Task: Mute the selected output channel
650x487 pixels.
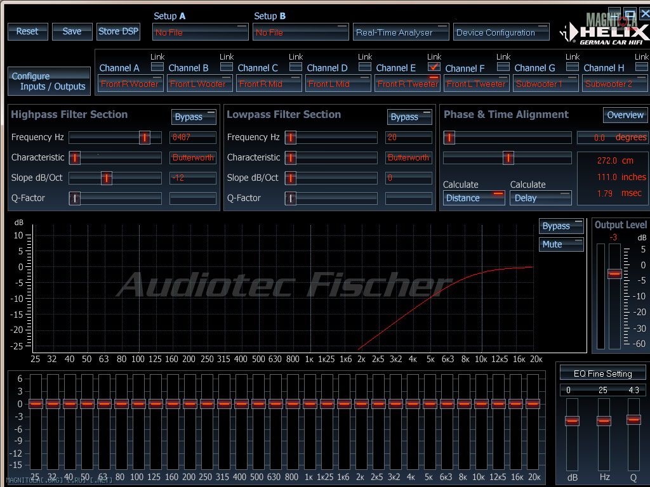Action: click(x=561, y=244)
